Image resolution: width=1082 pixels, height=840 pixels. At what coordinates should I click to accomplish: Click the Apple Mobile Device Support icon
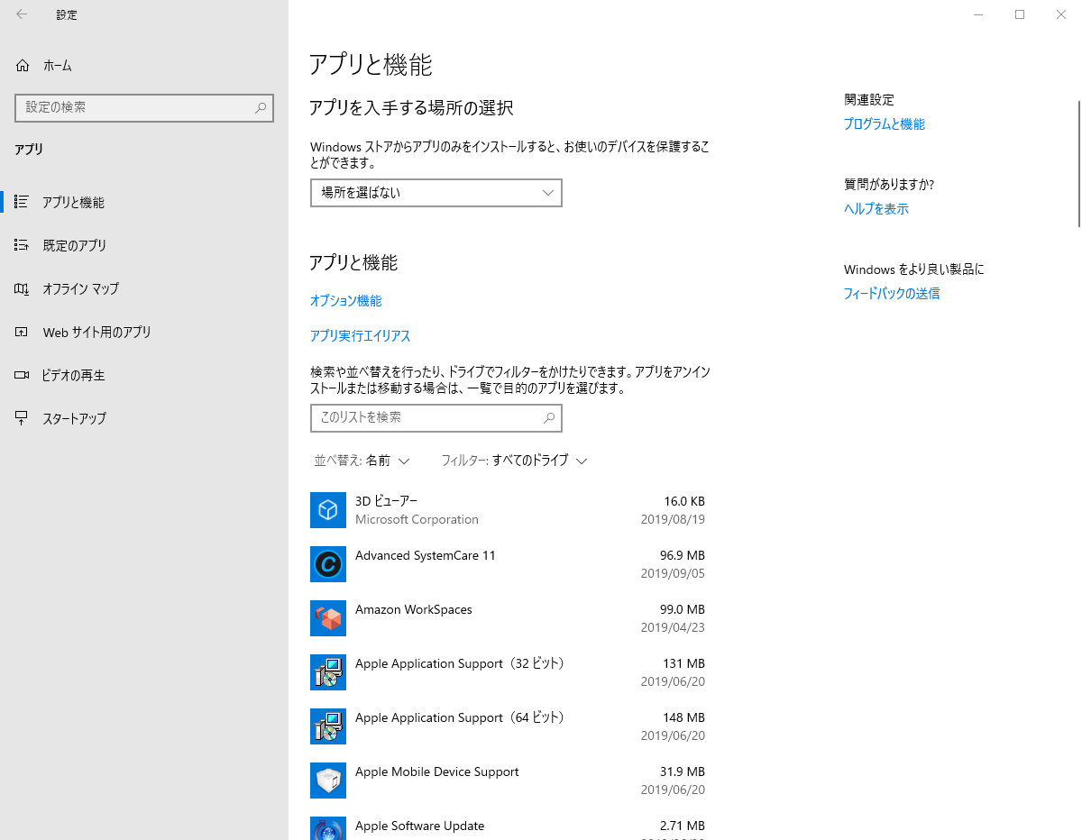click(328, 781)
